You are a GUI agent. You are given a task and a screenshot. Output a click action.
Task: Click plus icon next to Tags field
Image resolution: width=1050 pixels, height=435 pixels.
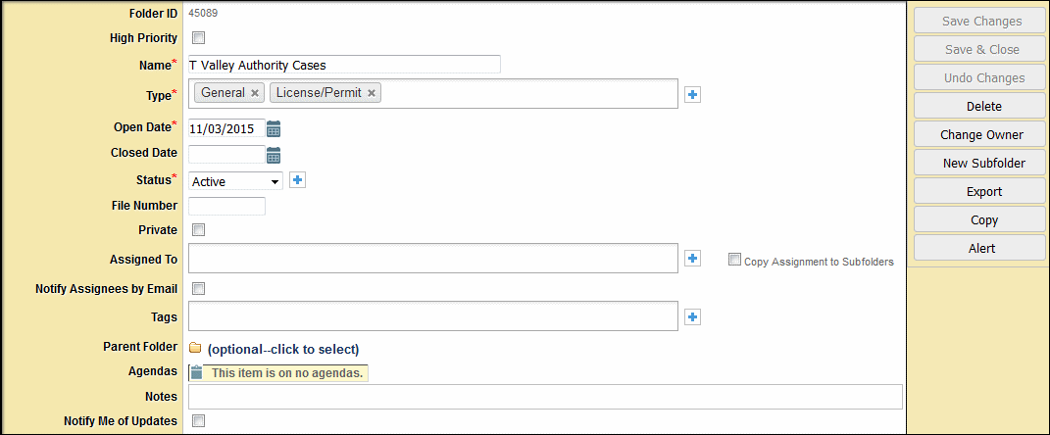(692, 316)
